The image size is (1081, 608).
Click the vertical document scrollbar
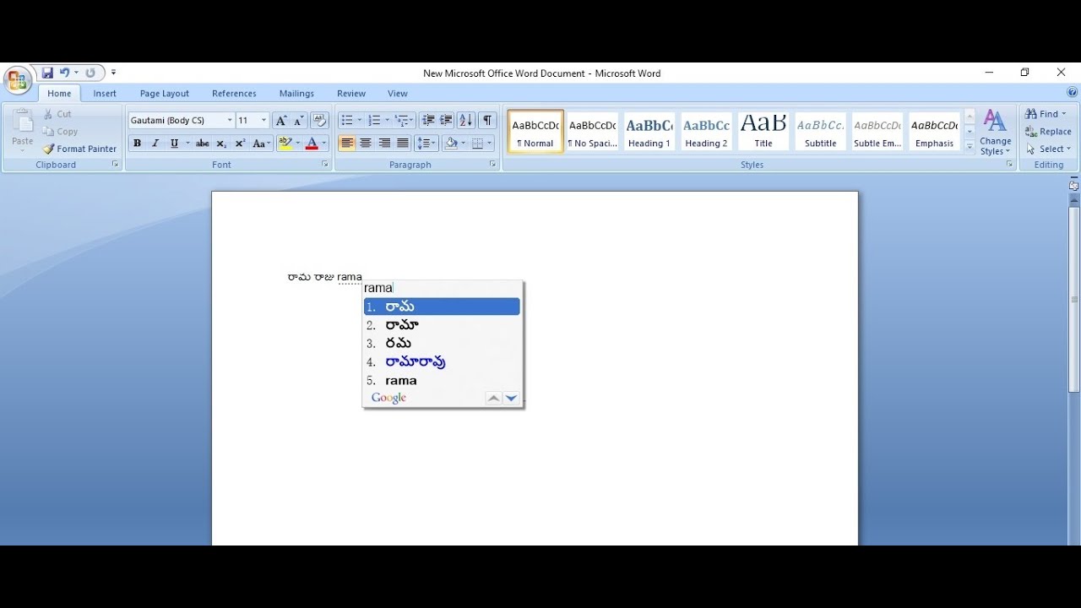[1074, 300]
